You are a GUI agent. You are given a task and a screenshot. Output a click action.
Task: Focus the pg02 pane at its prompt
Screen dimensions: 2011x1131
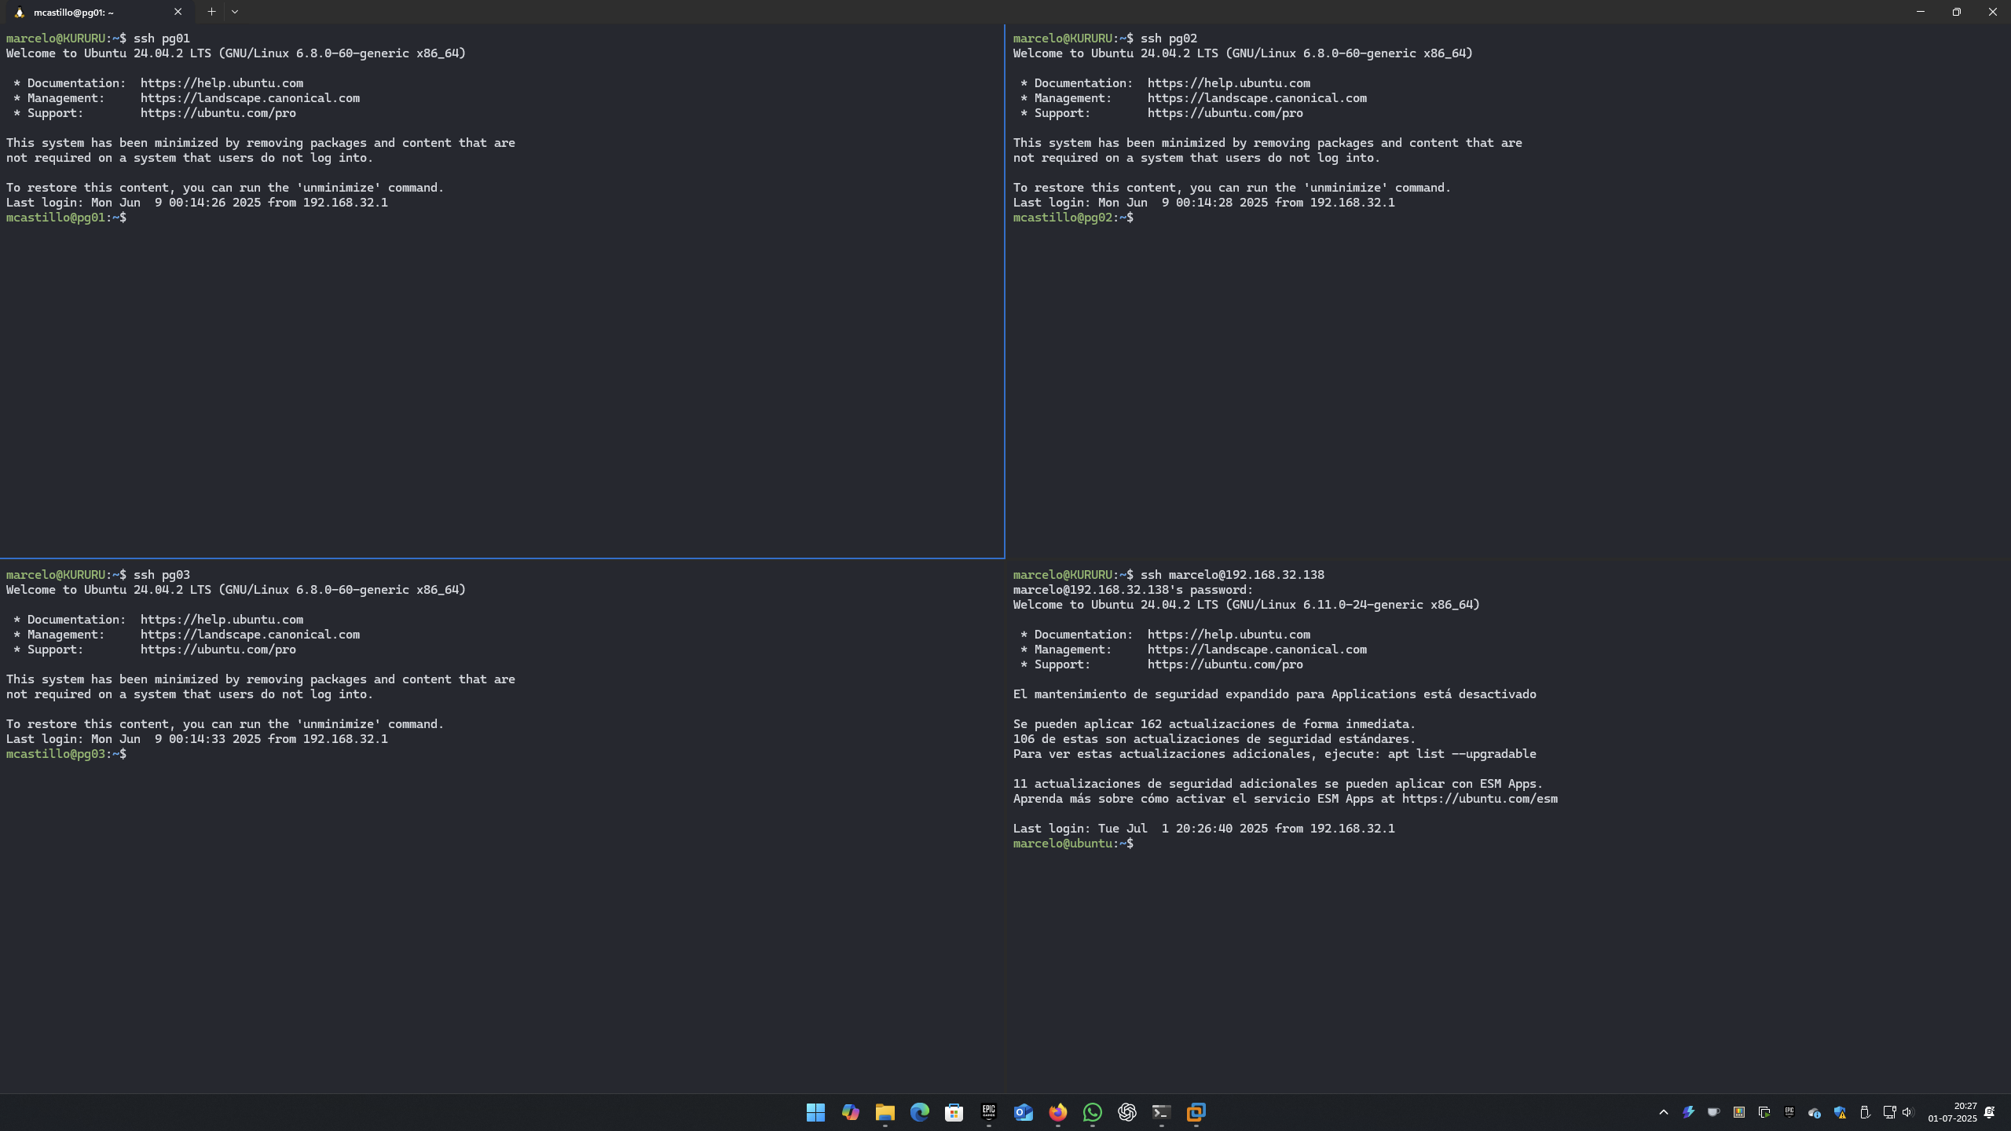(1073, 218)
